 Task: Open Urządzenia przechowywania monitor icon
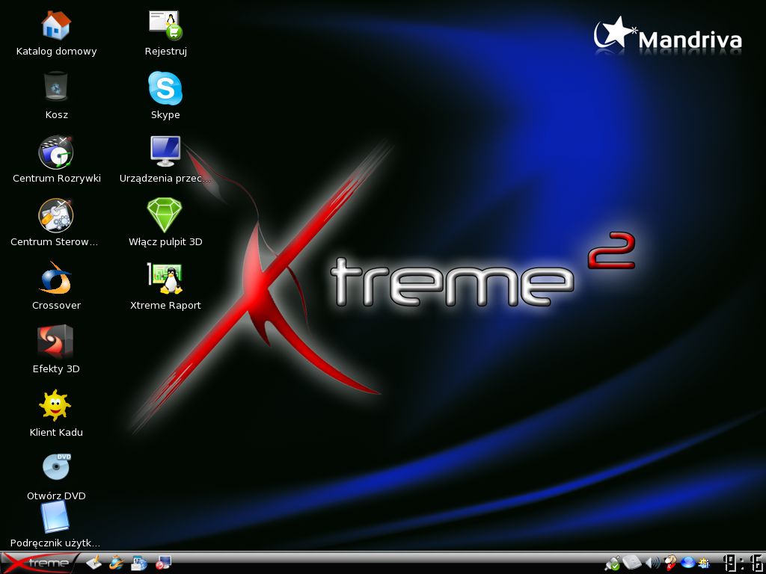click(x=165, y=151)
